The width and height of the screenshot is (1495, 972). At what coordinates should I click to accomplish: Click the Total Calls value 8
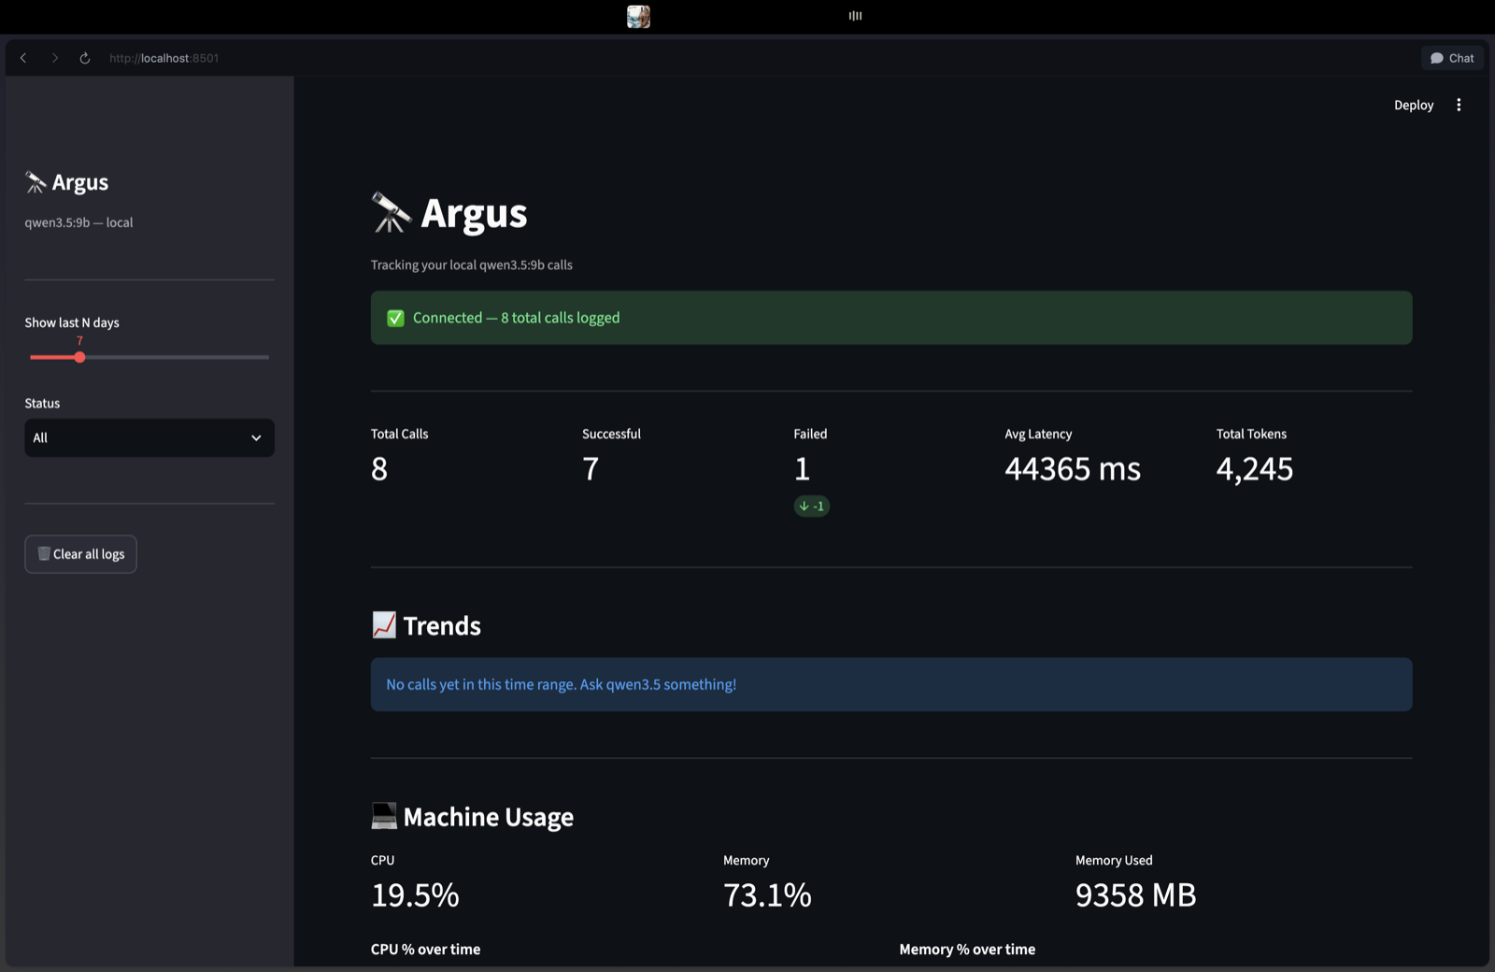pyautogui.click(x=379, y=468)
